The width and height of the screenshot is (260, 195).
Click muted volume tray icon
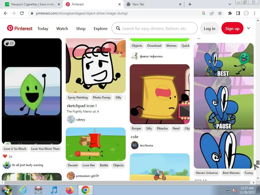pos(234,190)
